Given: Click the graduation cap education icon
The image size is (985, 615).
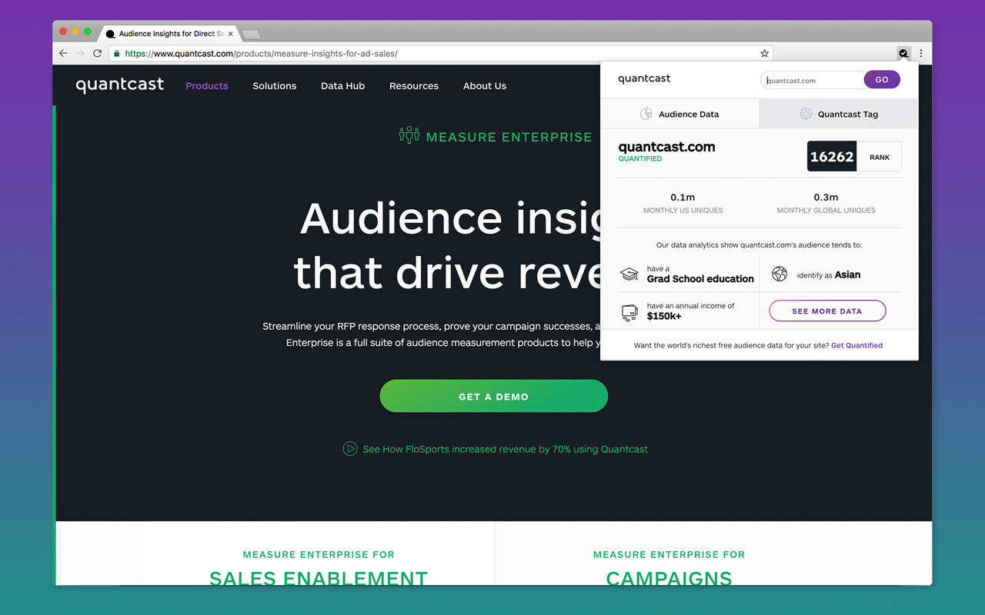Looking at the screenshot, I should pyautogui.click(x=629, y=274).
